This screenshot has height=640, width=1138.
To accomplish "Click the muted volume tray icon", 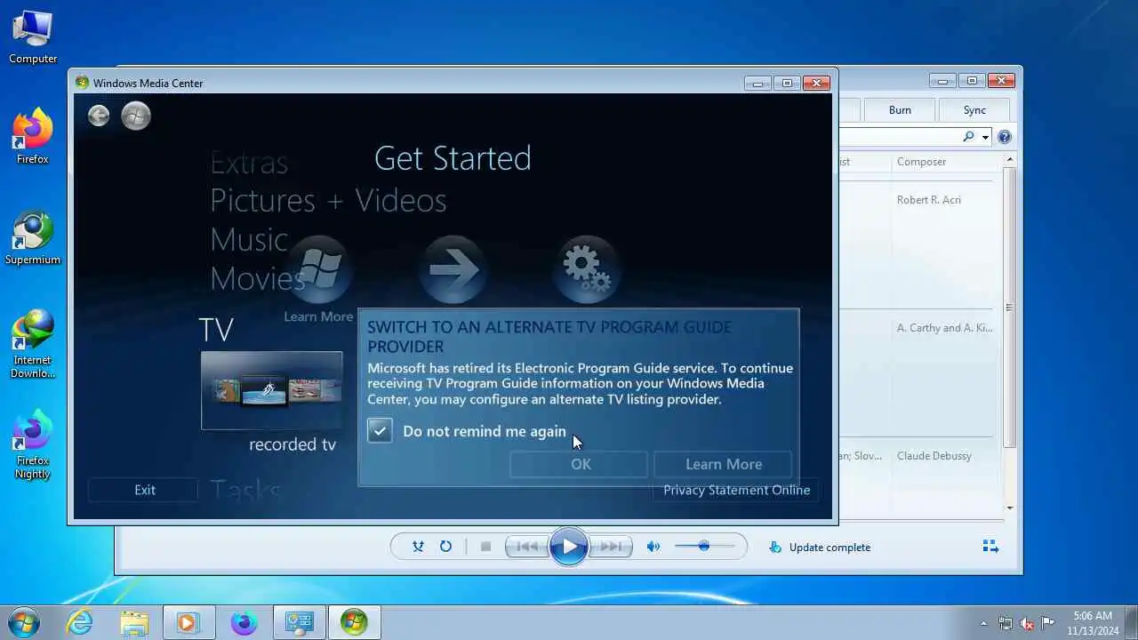I will pos(1027,623).
